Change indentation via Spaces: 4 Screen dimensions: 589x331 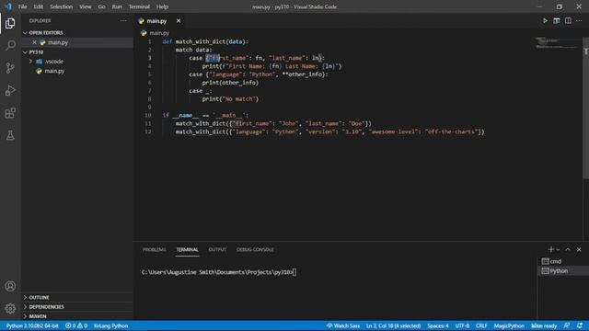coord(438,325)
